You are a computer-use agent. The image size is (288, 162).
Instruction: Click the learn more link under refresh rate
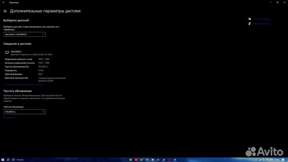pos(9,117)
